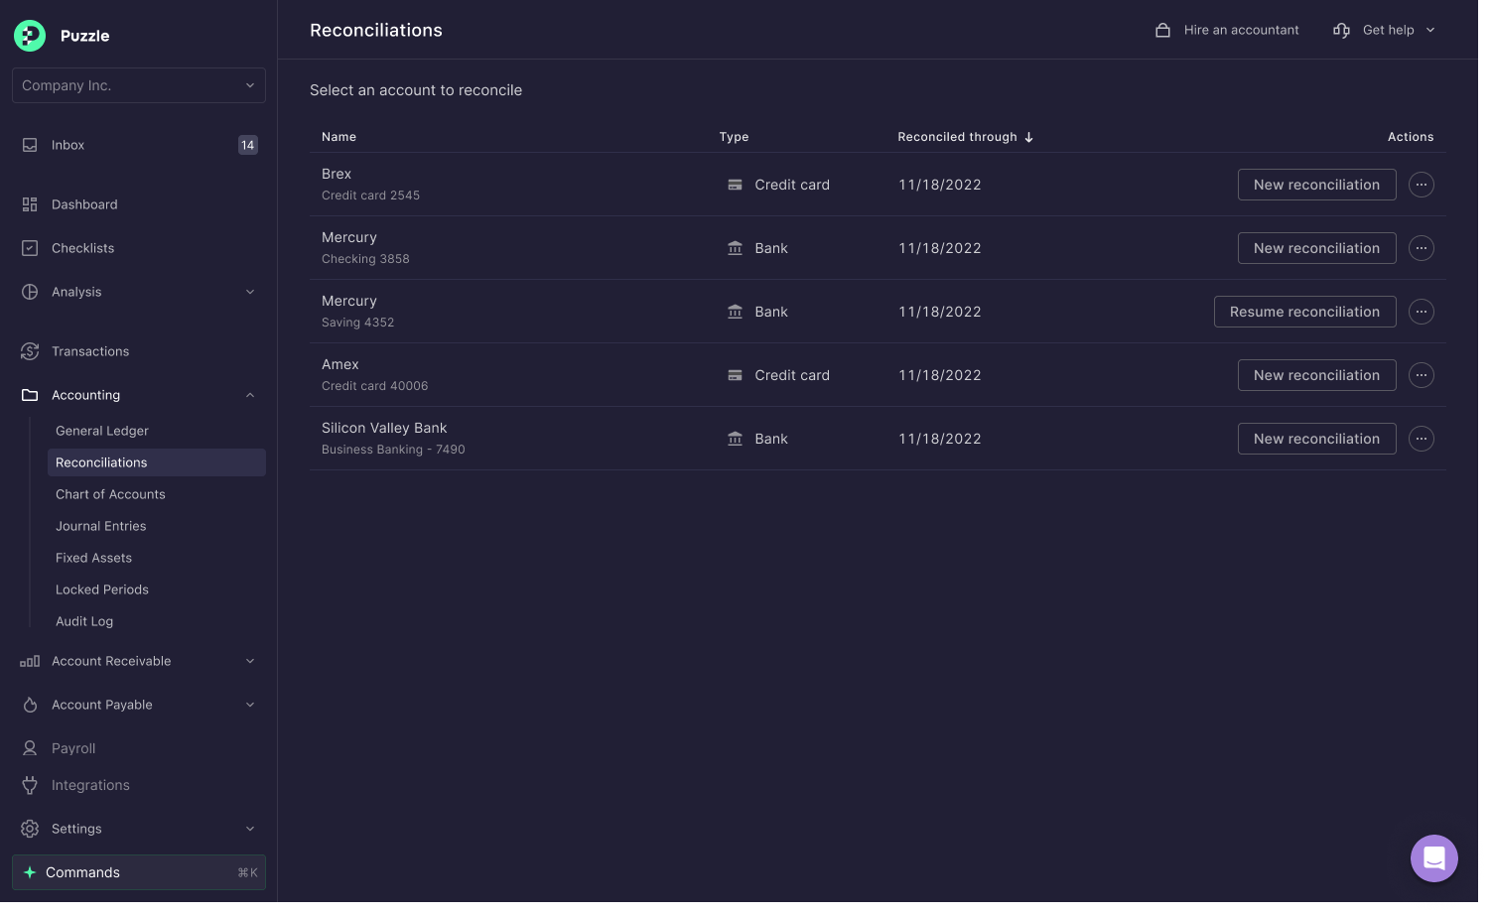Screen dimensions: 1491x916
Task: Click the Accounting folder icon
Action: 30,395
